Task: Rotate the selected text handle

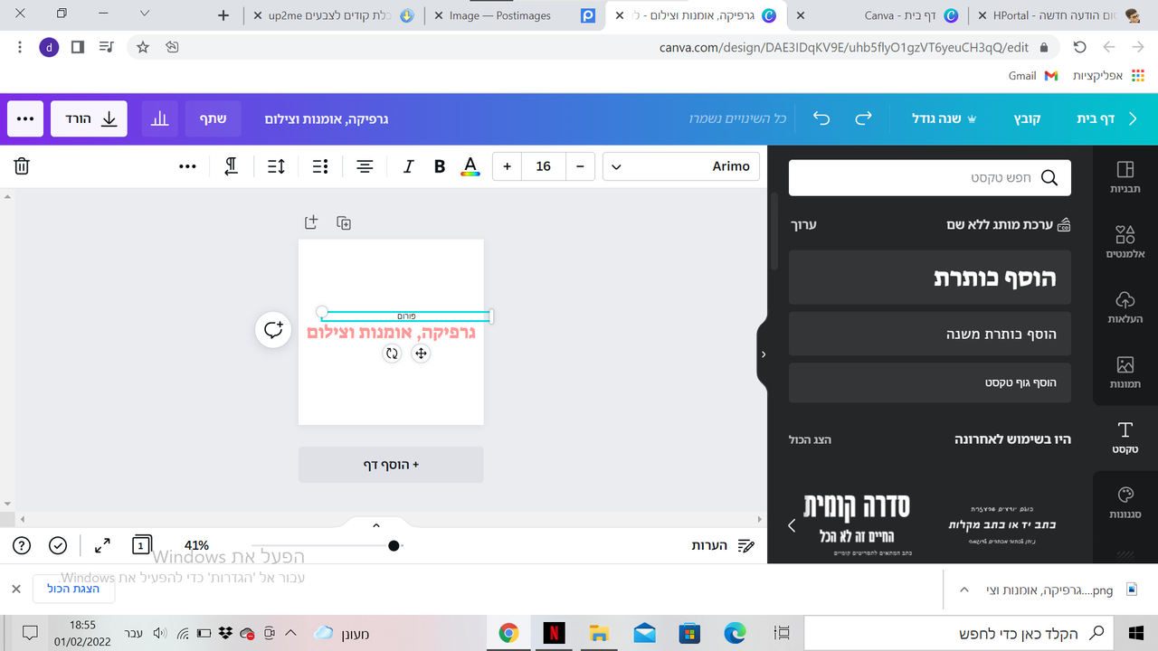Action: click(x=392, y=354)
